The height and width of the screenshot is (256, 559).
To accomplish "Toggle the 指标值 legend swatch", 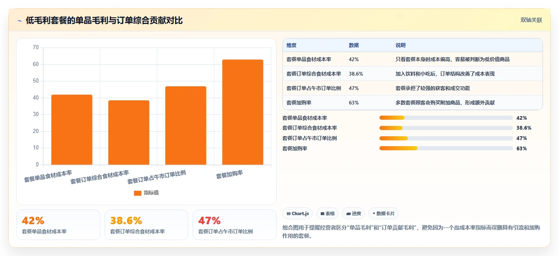I will pyautogui.click(x=137, y=193).
